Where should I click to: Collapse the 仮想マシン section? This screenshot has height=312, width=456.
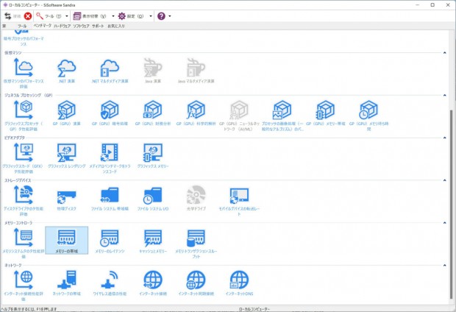tap(445, 53)
